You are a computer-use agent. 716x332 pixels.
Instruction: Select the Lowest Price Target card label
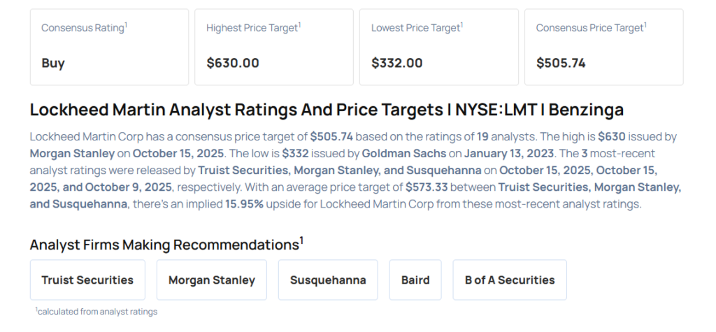pos(416,28)
